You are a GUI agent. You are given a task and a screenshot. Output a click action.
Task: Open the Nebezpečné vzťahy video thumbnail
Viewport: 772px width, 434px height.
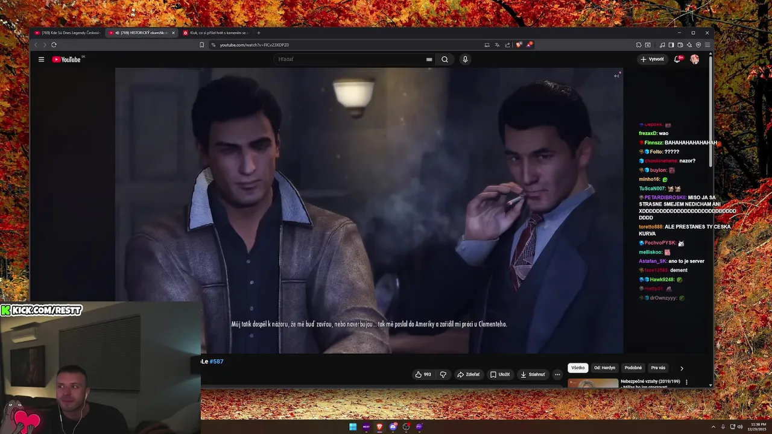(593, 383)
